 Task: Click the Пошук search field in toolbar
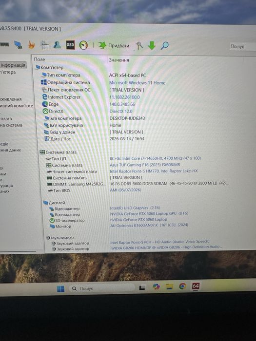[243, 47]
